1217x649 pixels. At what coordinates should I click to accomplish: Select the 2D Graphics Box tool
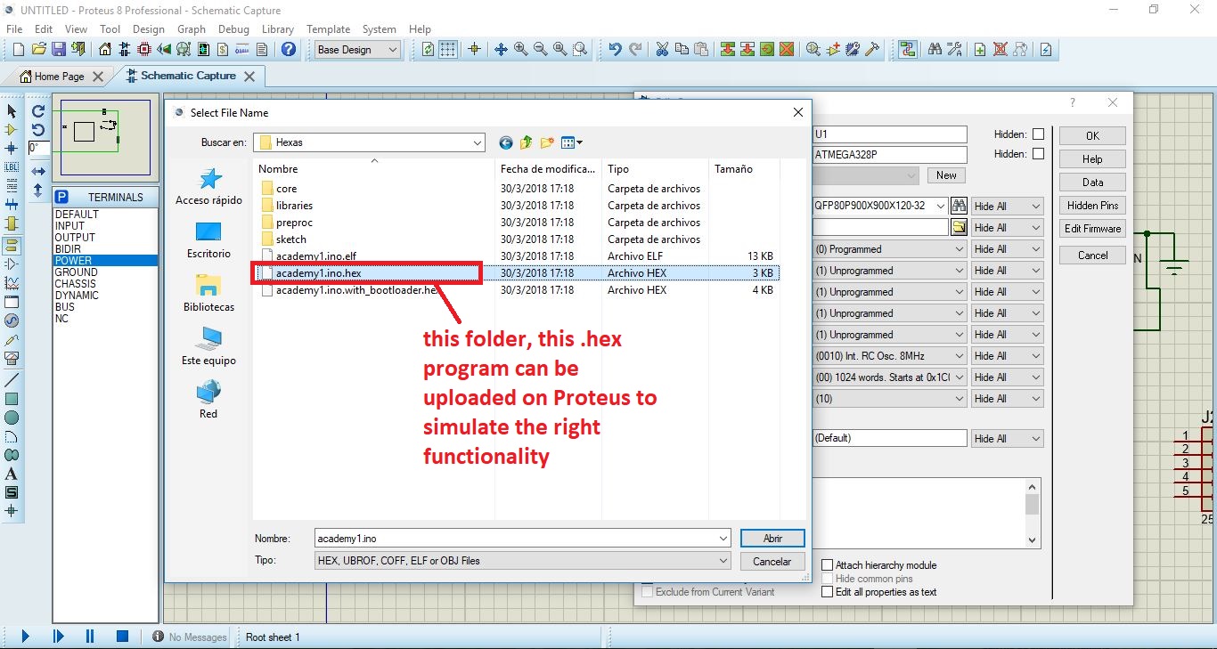[12, 399]
